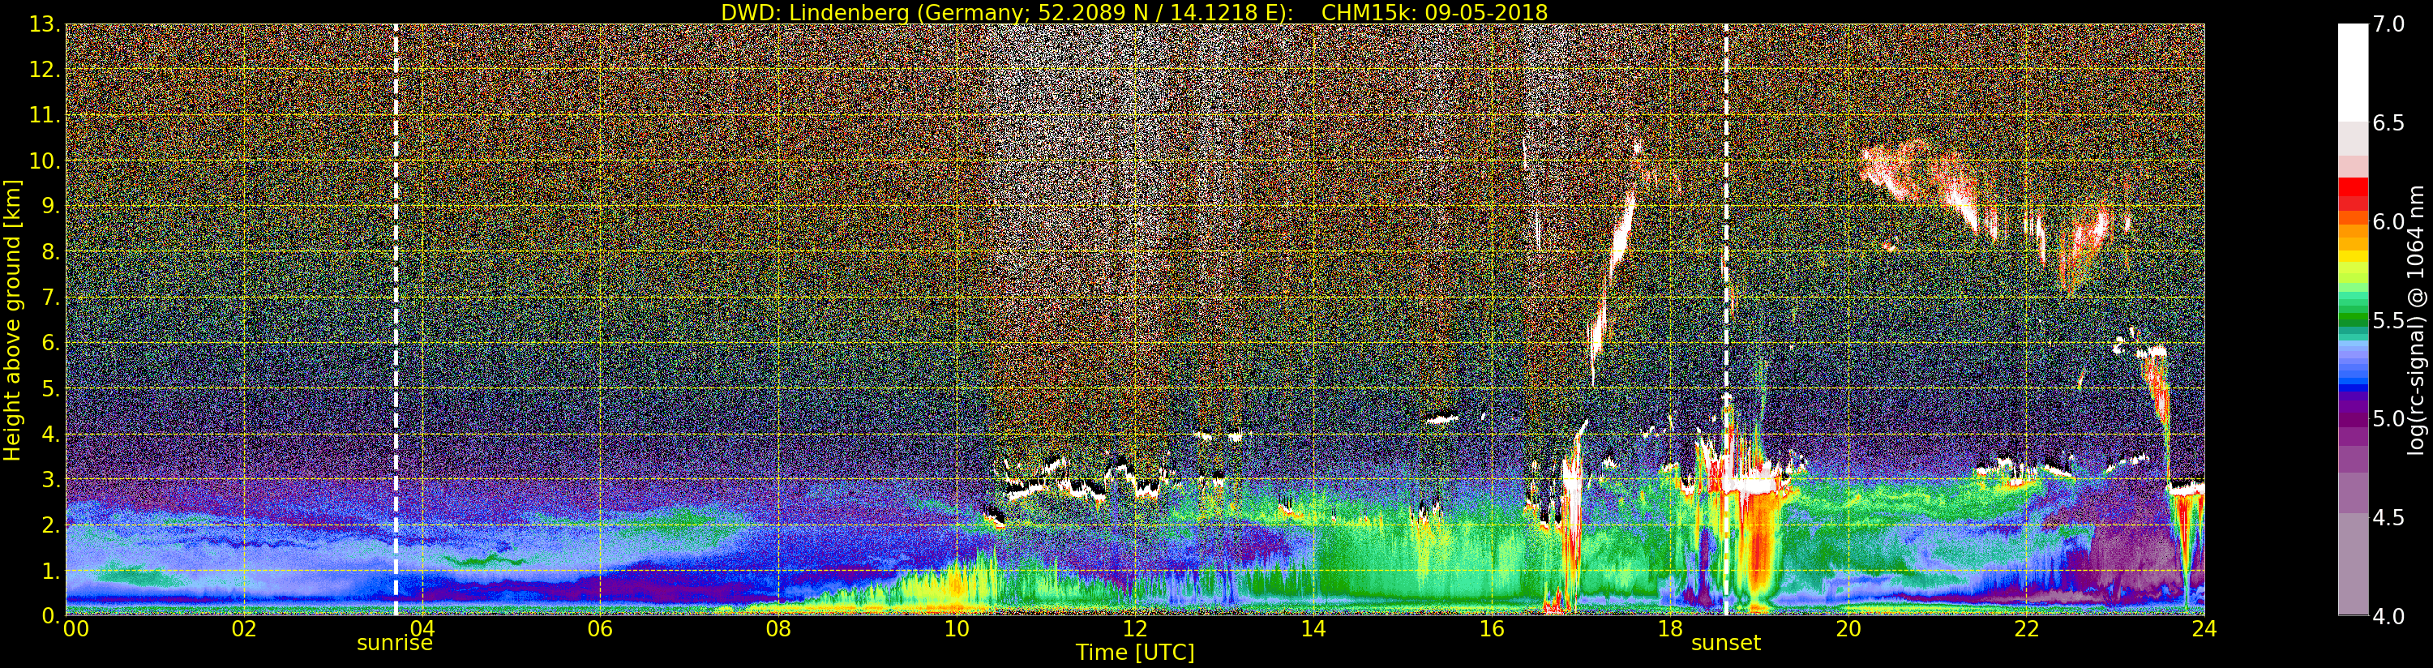This screenshot has width=2433, height=668.
Task: Click the '1.' tick label on the height axis
Action: (50, 571)
